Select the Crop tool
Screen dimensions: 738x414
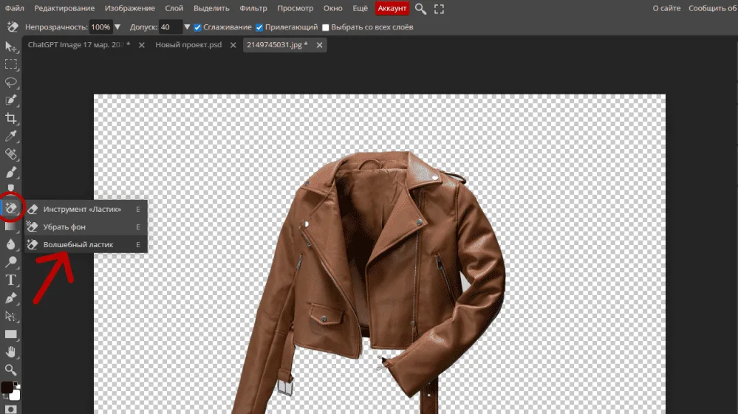(x=11, y=118)
